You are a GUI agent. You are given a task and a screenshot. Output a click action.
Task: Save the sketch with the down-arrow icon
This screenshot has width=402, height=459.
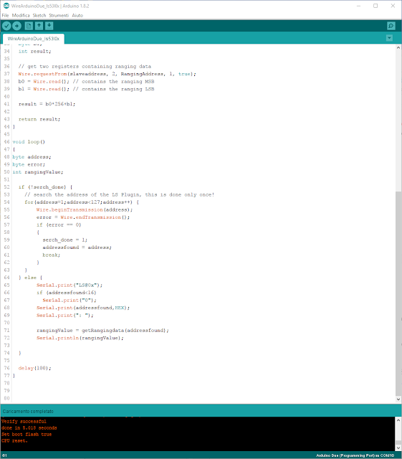(x=49, y=26)
